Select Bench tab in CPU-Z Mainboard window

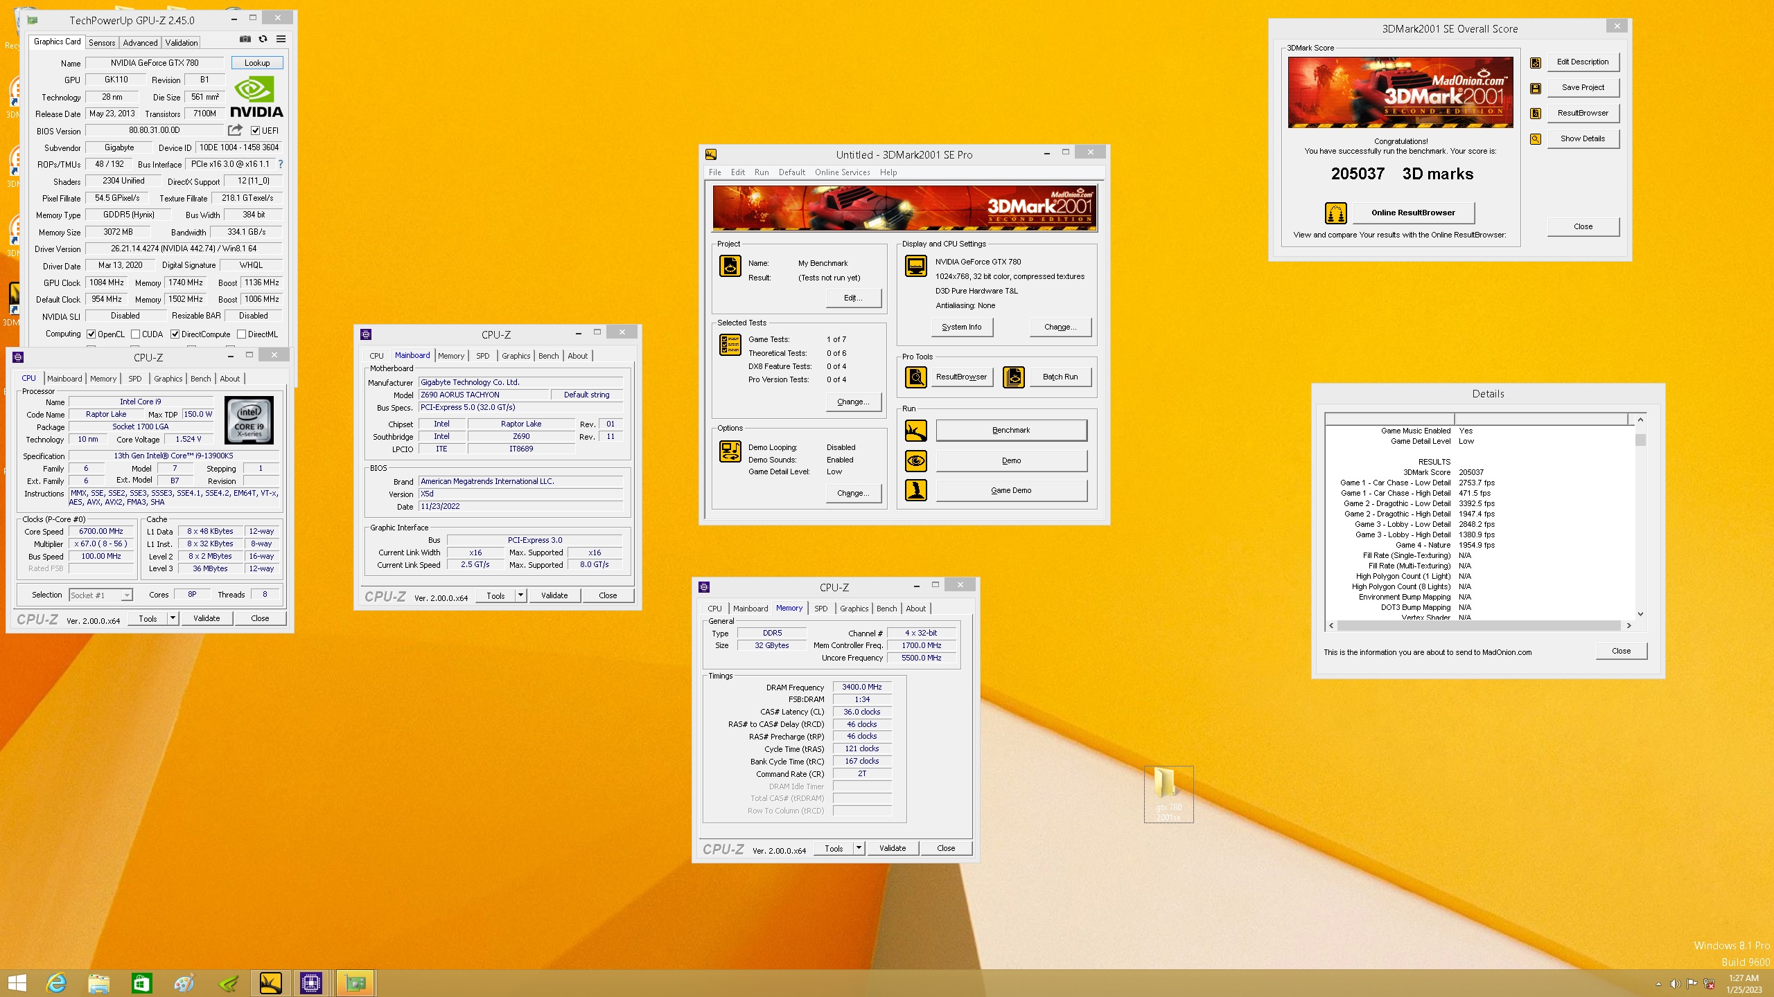[x=548, y=356]
